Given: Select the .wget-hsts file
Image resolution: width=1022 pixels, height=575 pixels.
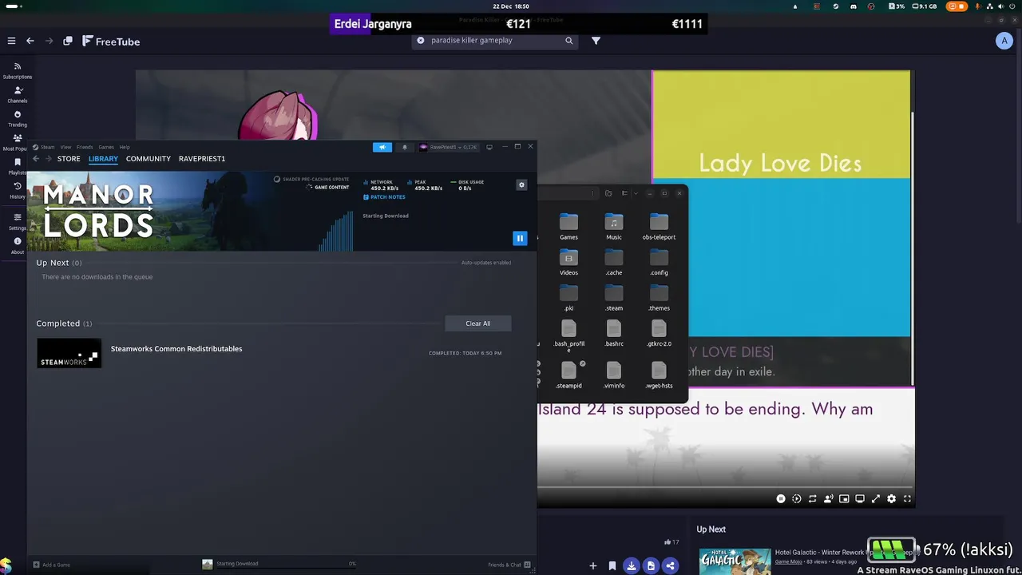Looking at the screenshot, I should [x=659, y=375].
